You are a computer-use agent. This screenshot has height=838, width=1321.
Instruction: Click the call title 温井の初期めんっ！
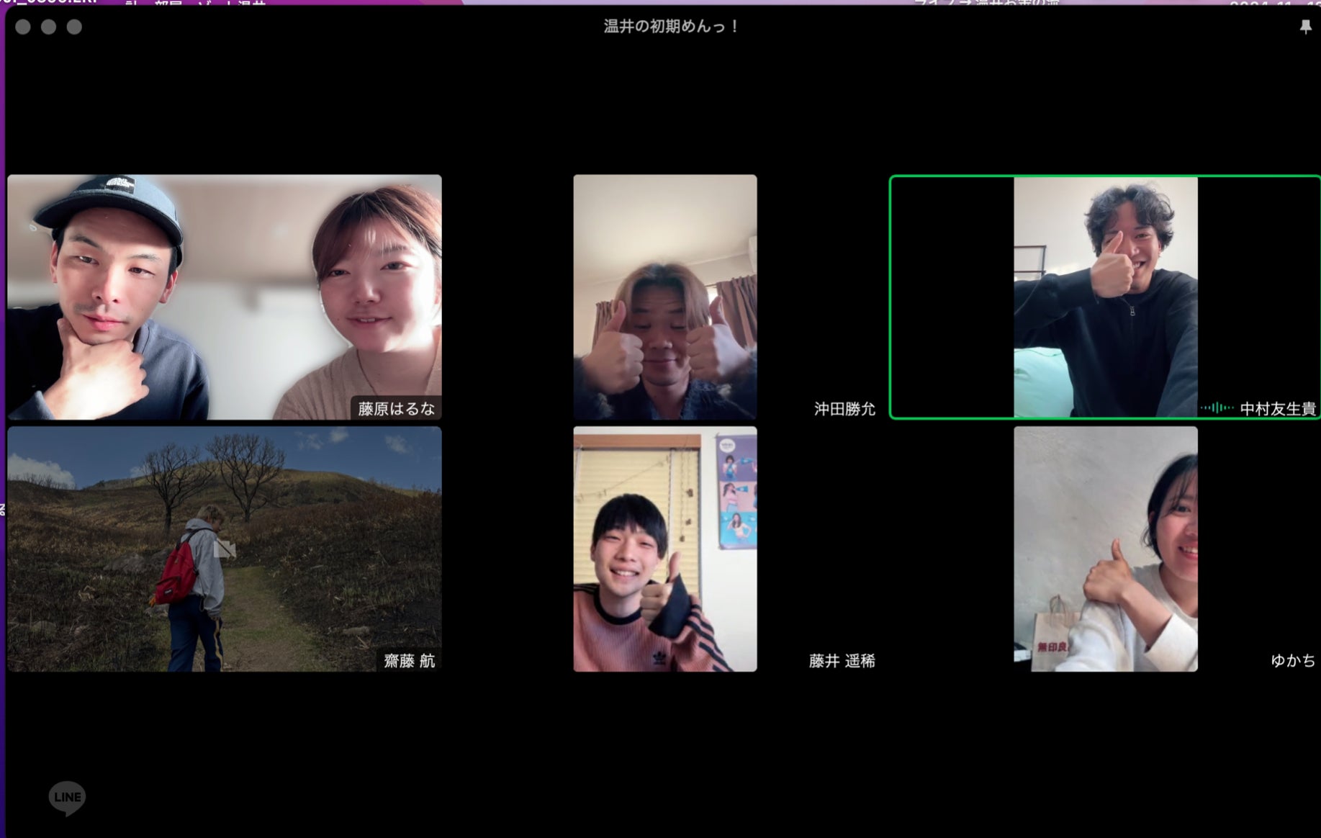pyautogui.click(x=672, y=27)
